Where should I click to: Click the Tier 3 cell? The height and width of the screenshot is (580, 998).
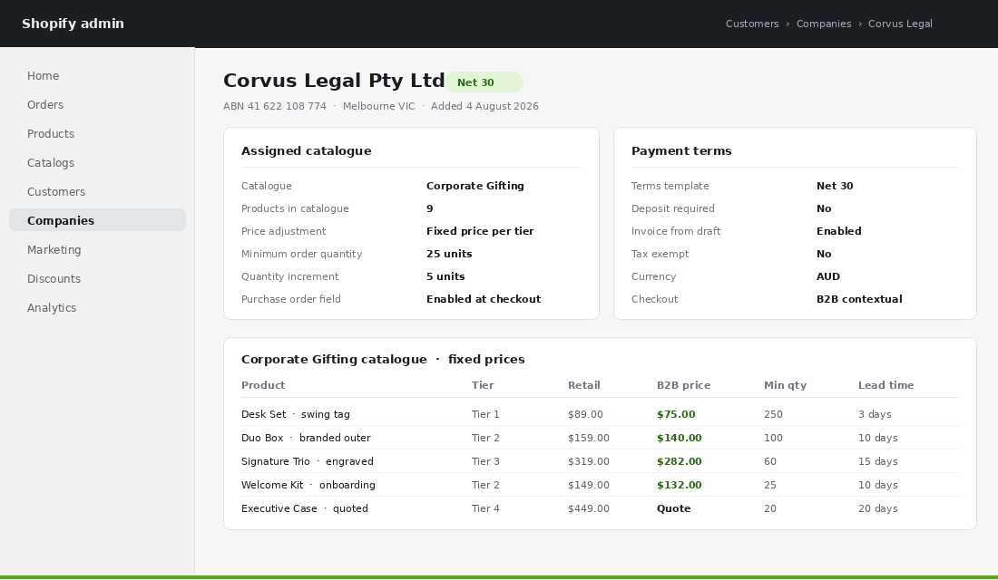485,461
